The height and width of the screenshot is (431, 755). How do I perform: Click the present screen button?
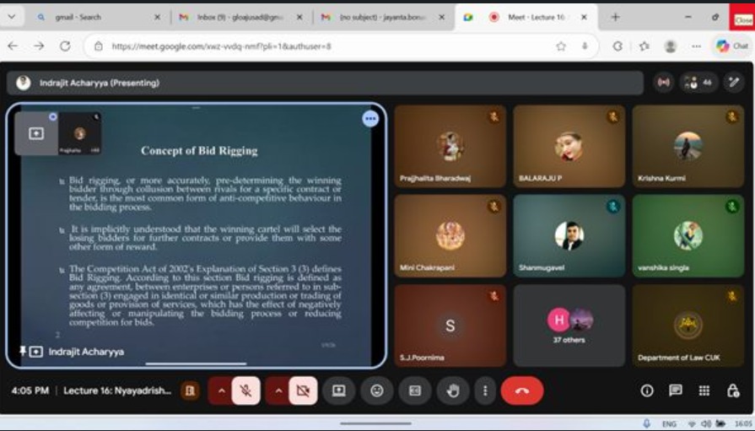coord(338,391)
